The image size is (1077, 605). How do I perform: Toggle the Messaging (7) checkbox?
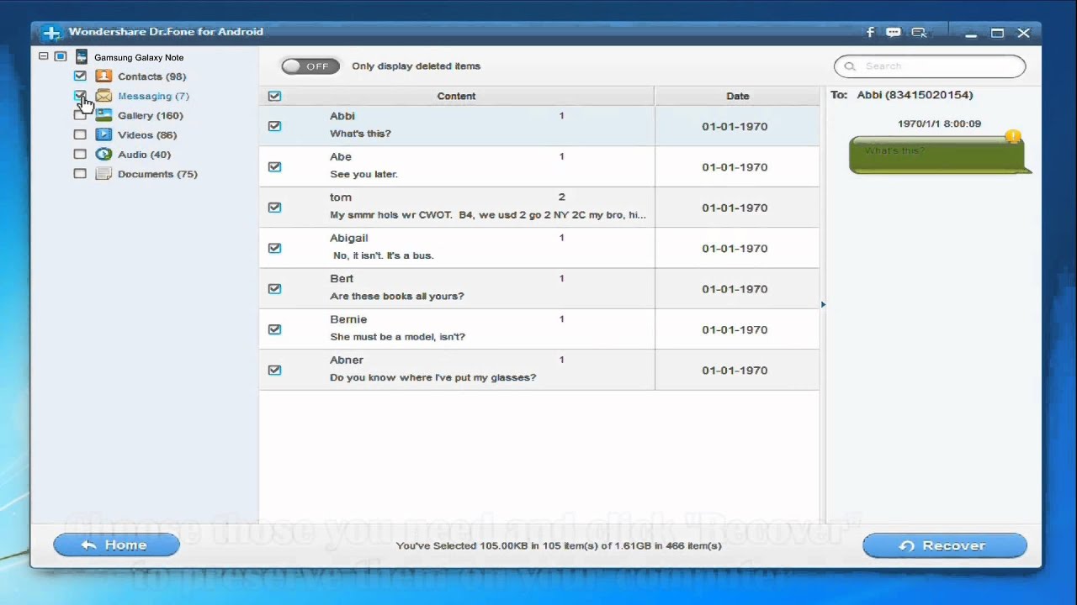pos(80,96)
